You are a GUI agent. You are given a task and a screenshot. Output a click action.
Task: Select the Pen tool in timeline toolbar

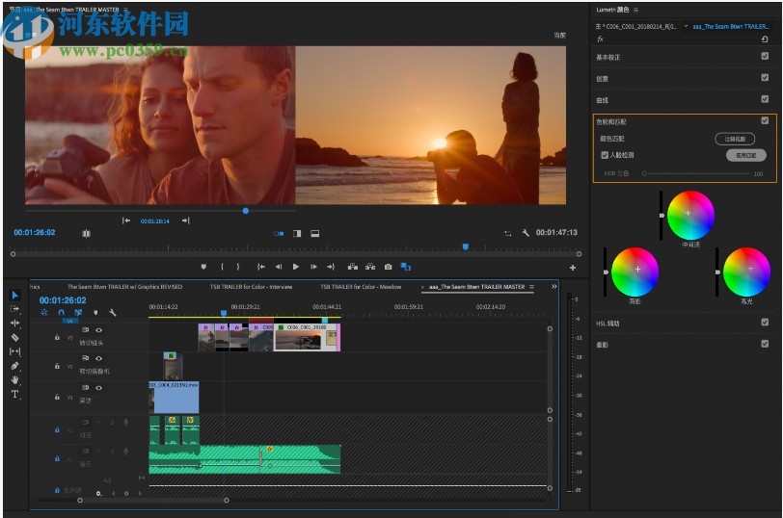pos(15,366)
